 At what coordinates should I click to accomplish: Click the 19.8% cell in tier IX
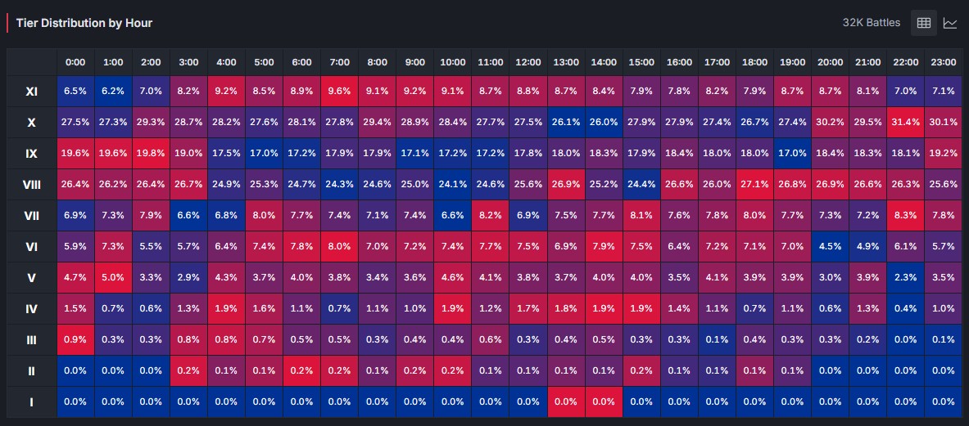(151, 154)
